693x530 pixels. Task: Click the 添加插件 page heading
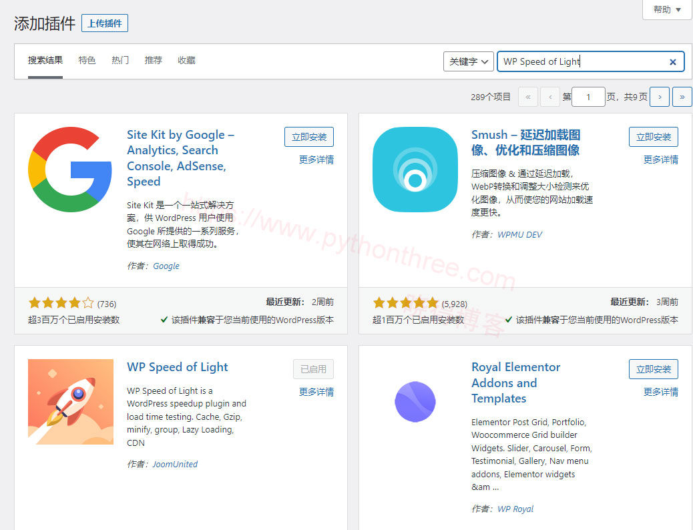(45, 23)
